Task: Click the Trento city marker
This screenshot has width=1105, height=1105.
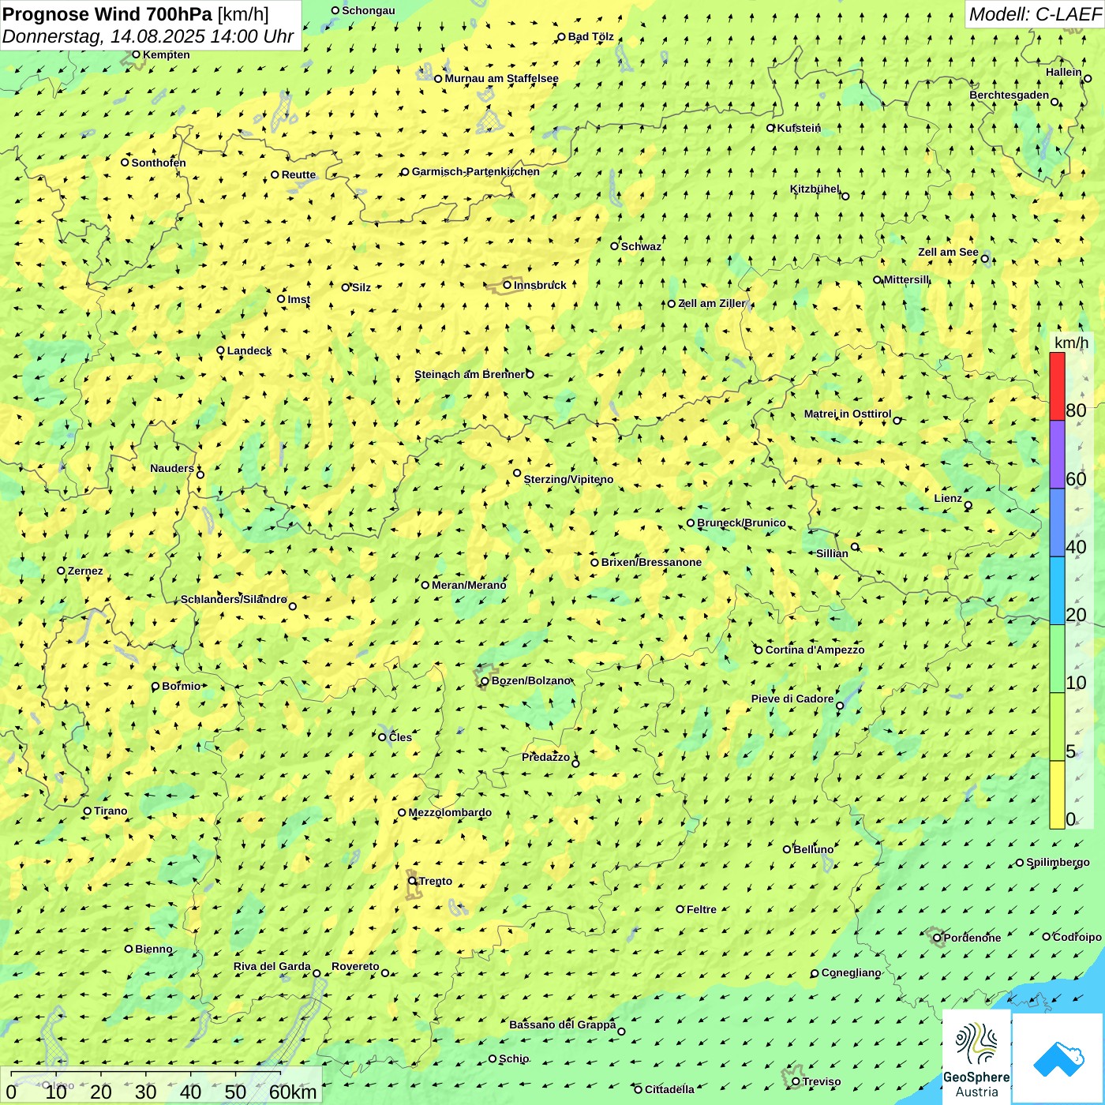Action: click(x=412, y=881)
